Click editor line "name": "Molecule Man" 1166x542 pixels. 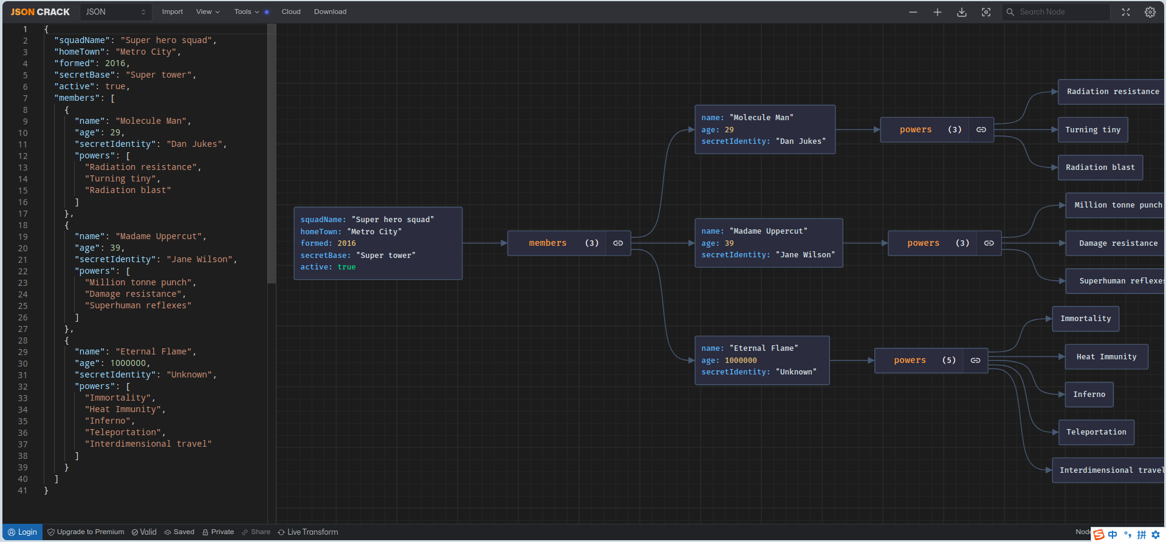(132, 121)
